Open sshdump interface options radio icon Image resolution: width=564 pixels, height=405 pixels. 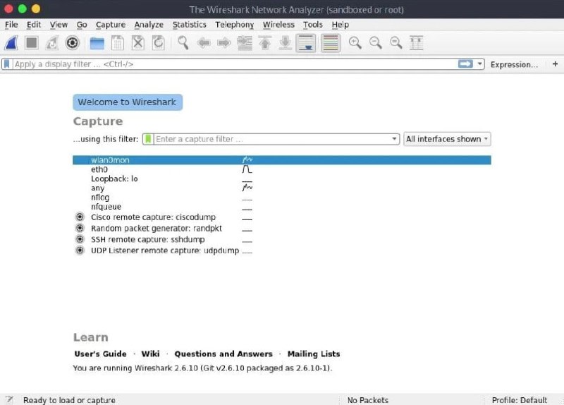point(80,239)
